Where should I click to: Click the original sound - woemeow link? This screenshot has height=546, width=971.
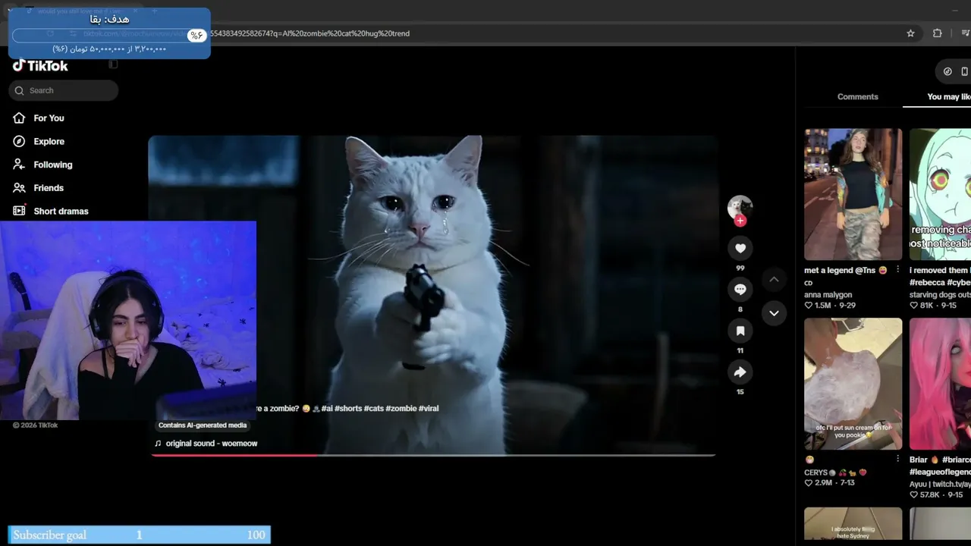click(x=212, y=444)
